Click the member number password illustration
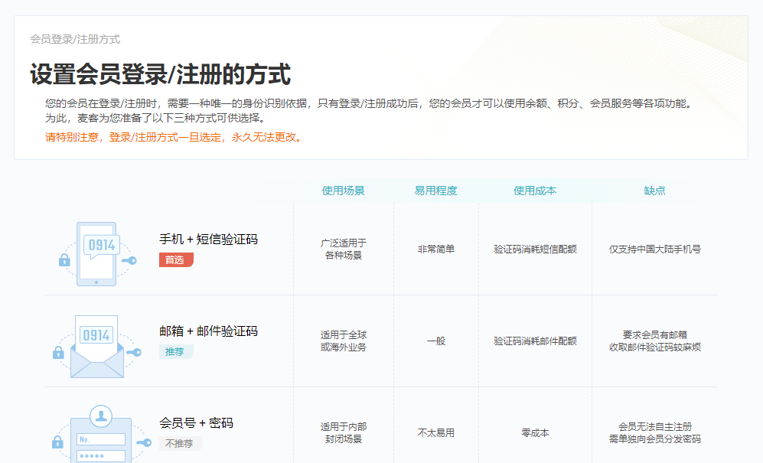The width and height of the screenshot is (763, 463). point(101,434)
